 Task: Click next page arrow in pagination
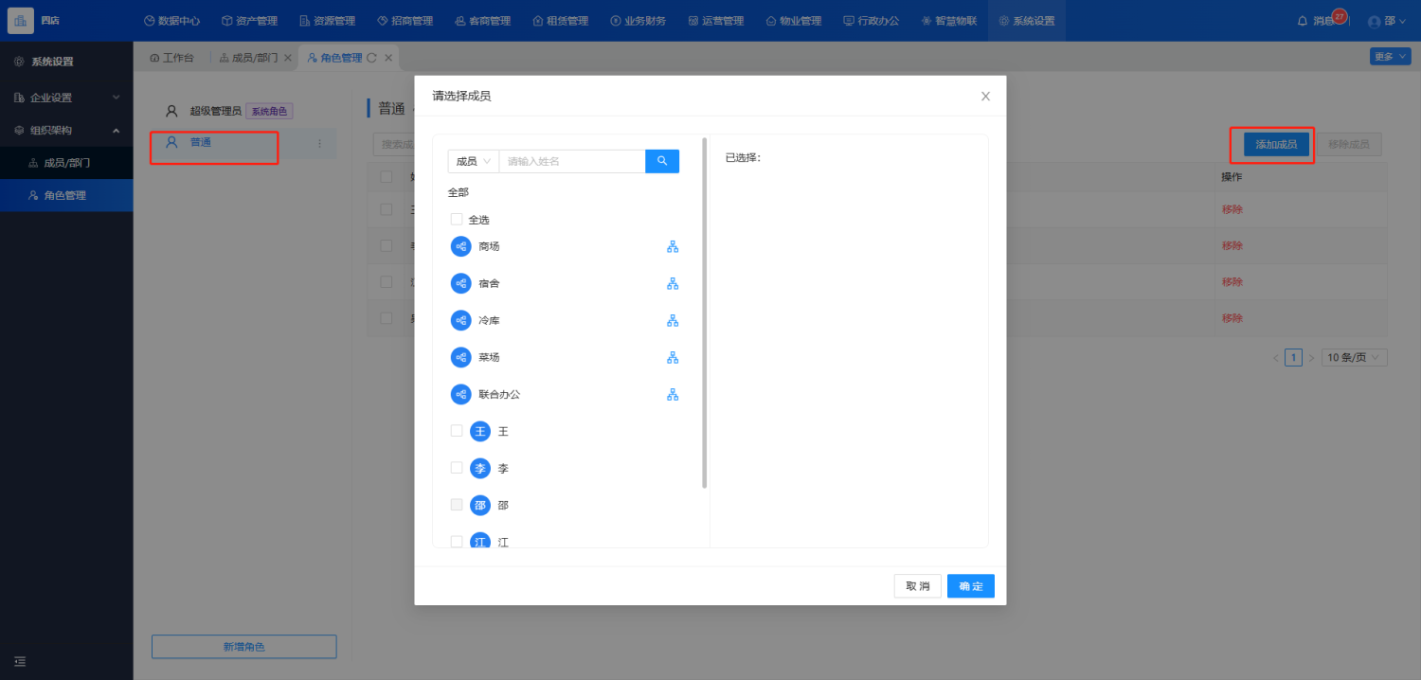pyautogui.click(x=1311, y=358)
